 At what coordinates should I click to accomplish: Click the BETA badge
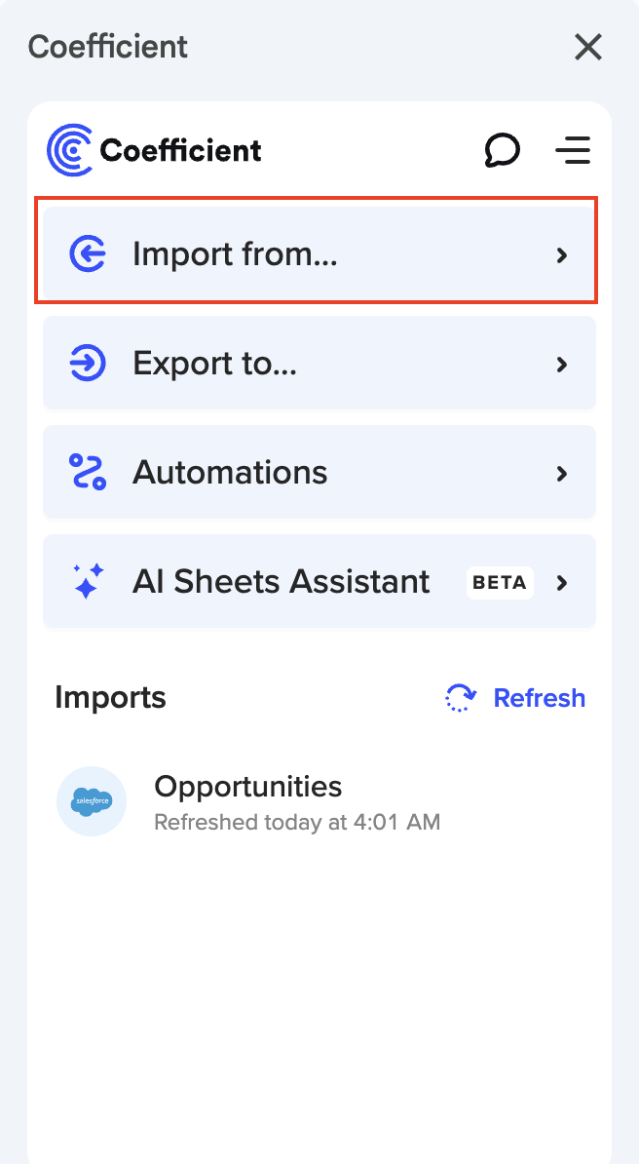[500, 583]
